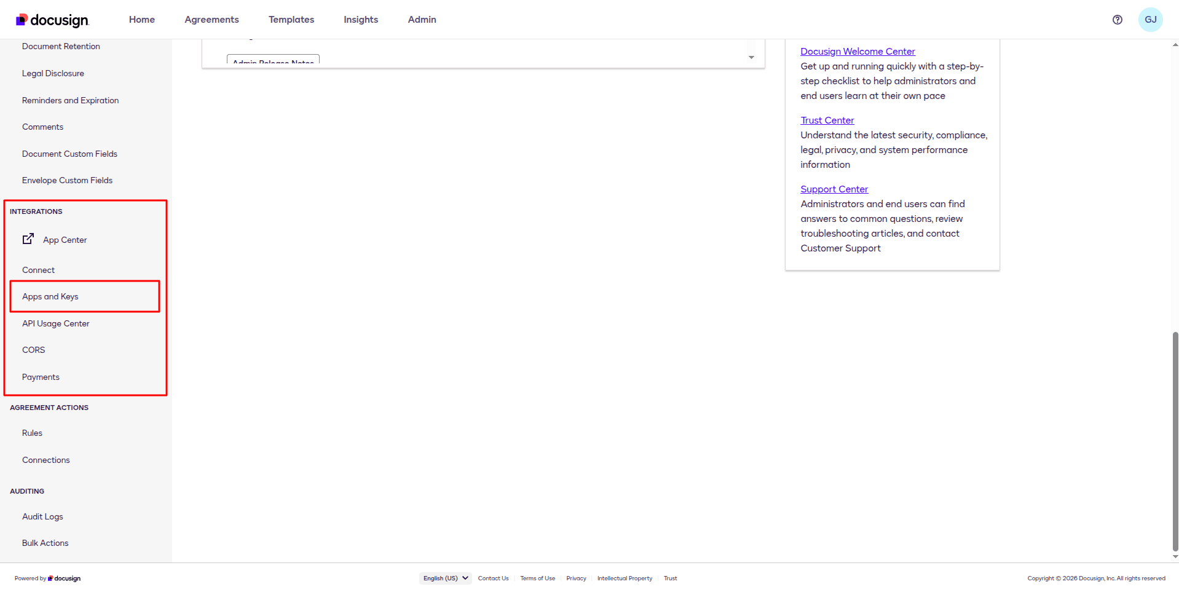Open App Center in sidebar
This screenshot has height=592, width=1179.
click(x=65, y=240)
